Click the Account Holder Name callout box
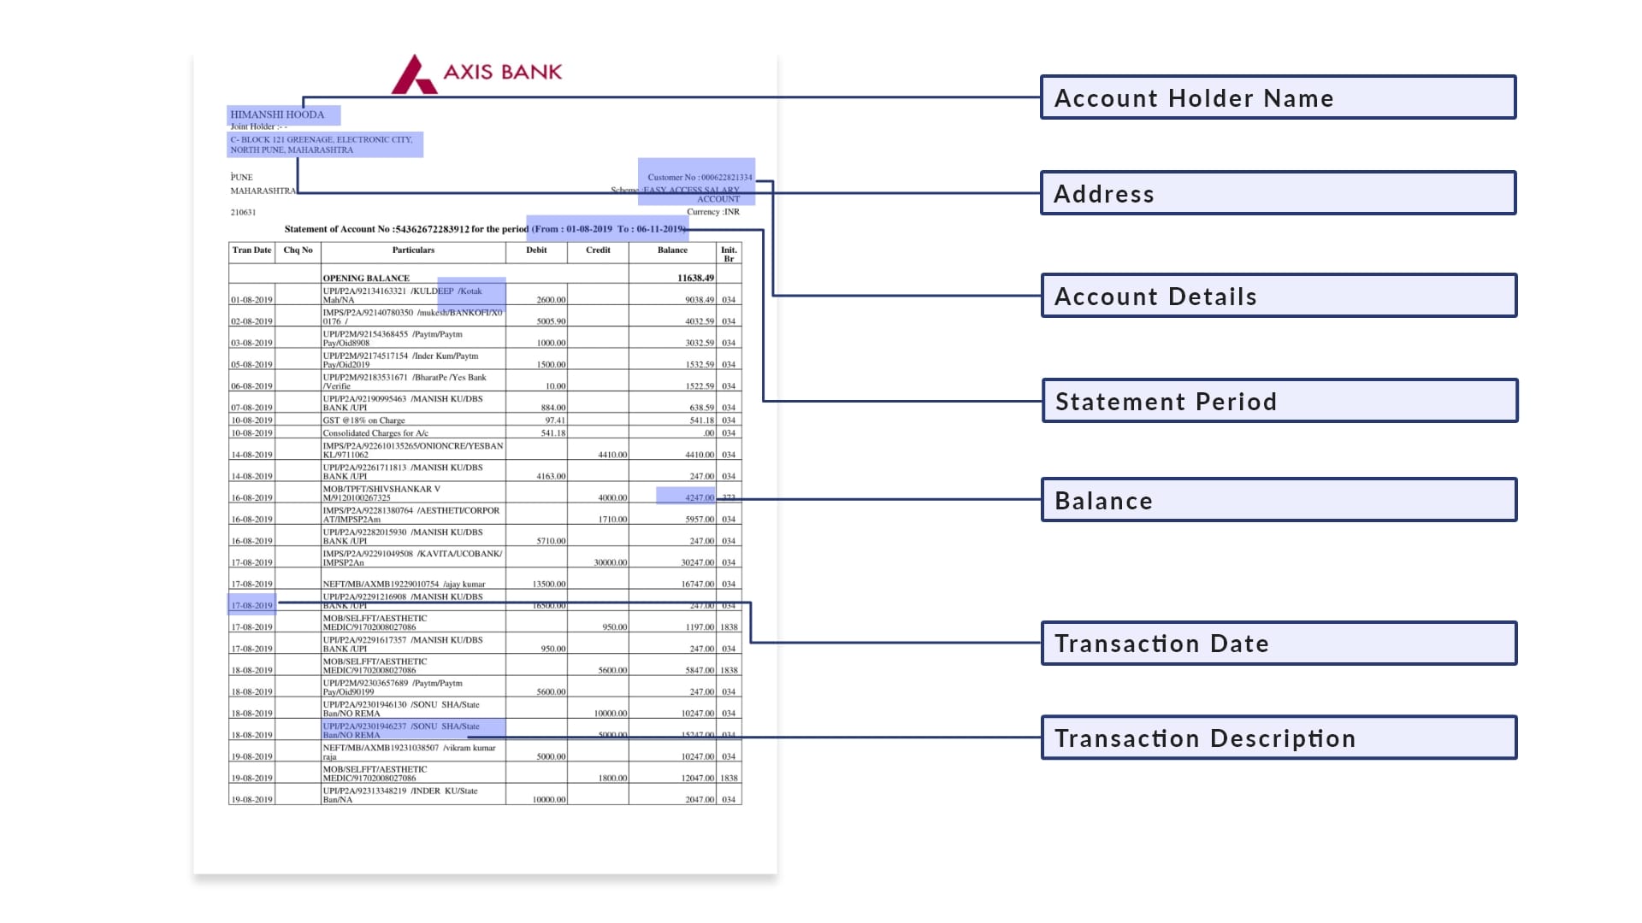This screenshot has height=923, width=1642. (1278, 97)
